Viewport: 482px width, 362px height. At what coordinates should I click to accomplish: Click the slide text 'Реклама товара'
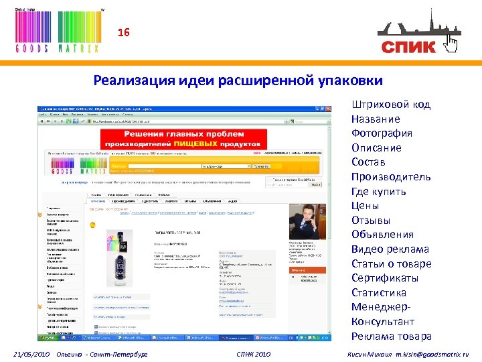tap(392, 336)
